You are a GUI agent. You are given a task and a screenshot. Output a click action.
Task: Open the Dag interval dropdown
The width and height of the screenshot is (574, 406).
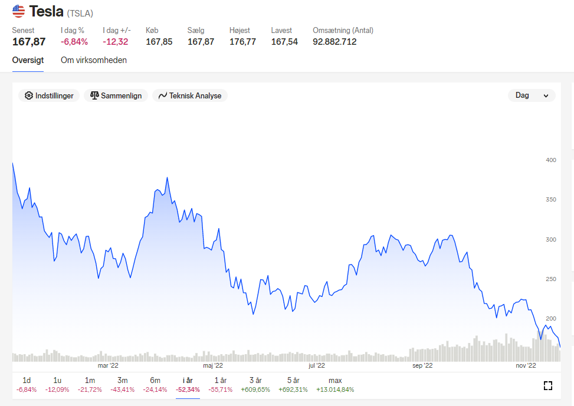coord(532,95)
